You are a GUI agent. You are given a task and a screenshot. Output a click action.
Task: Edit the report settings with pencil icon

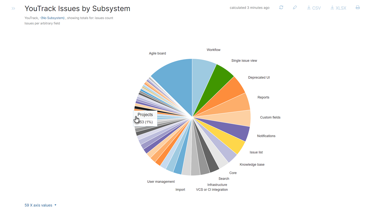click(x=295, y=7)
